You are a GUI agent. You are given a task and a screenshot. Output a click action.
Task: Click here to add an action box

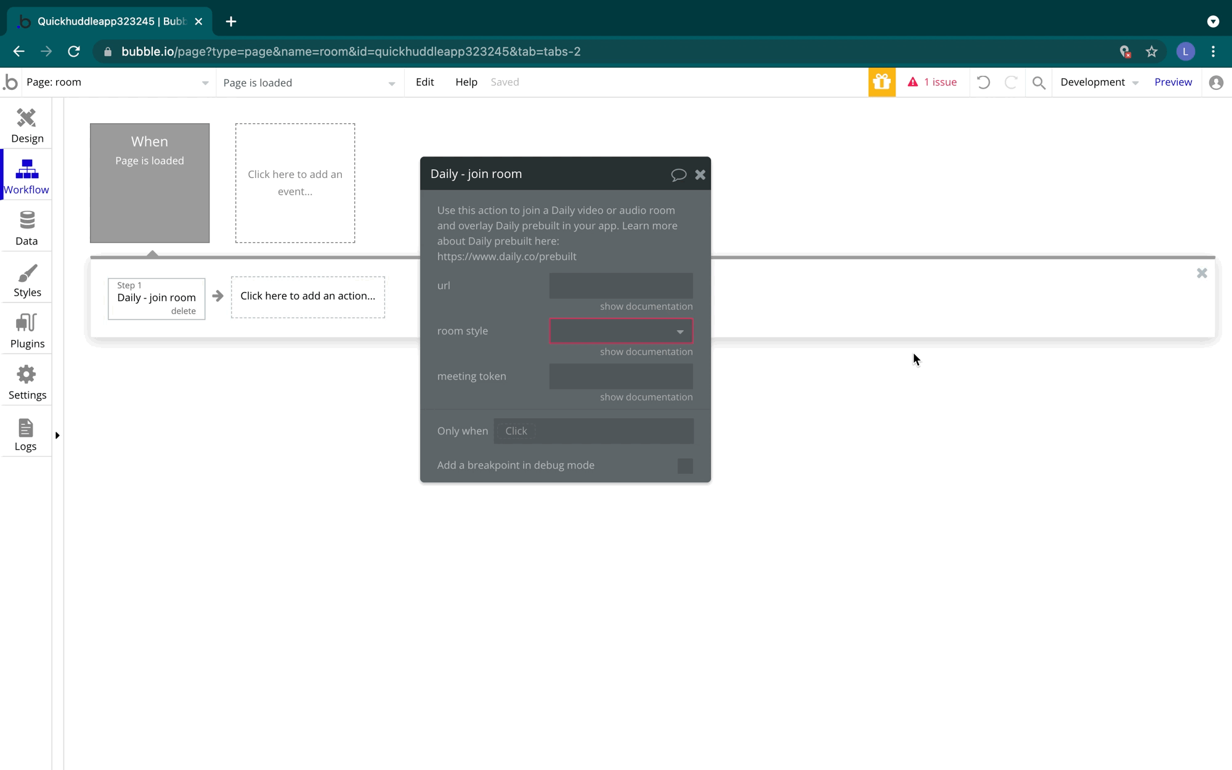tap(308, 297)
